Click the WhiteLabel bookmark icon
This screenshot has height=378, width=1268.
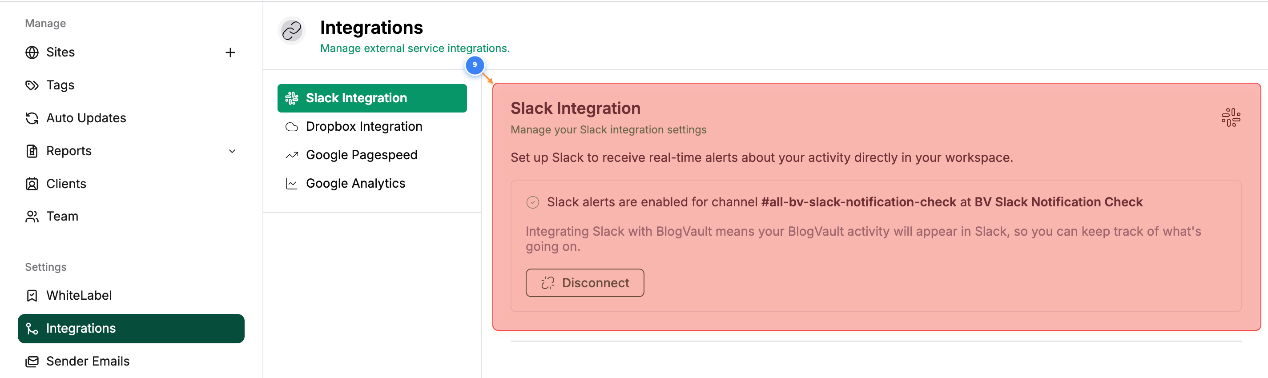[x=32, y=295]
